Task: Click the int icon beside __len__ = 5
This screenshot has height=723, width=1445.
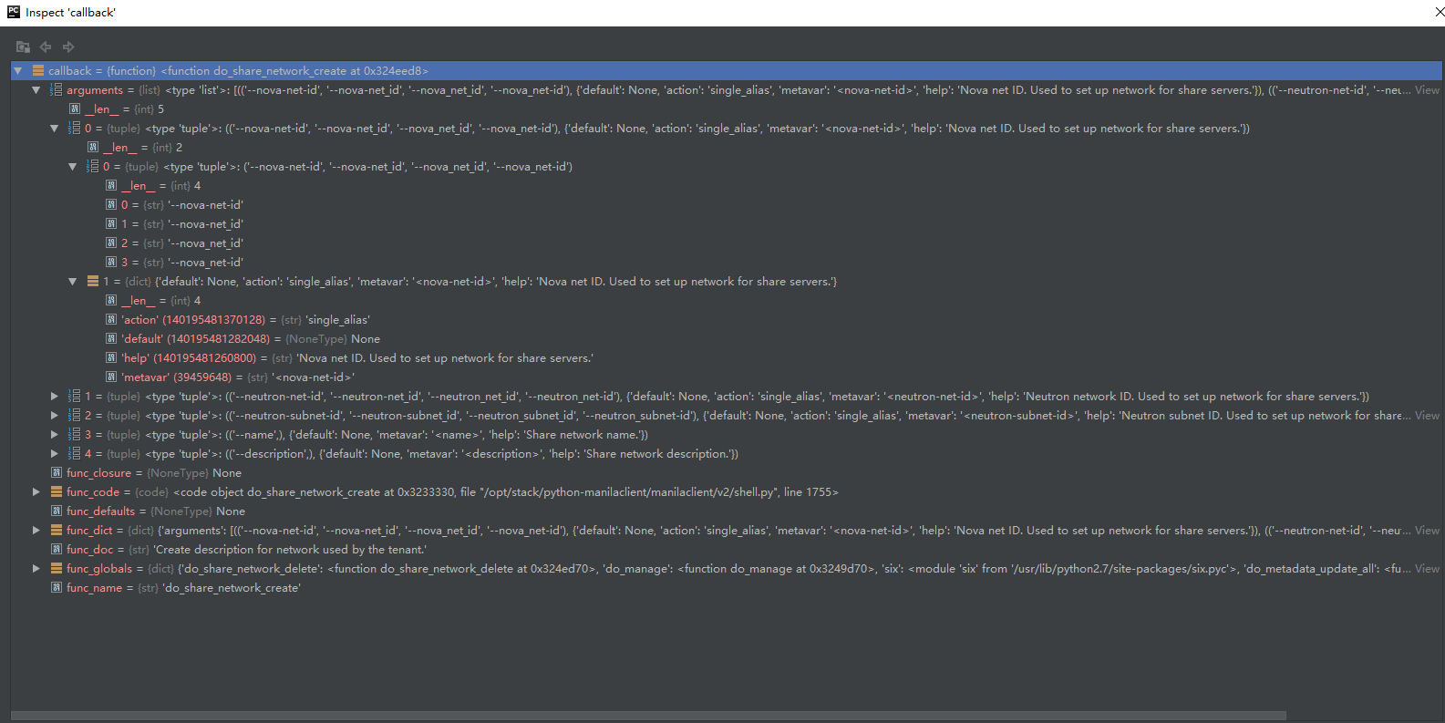Action: coord(75,108)
